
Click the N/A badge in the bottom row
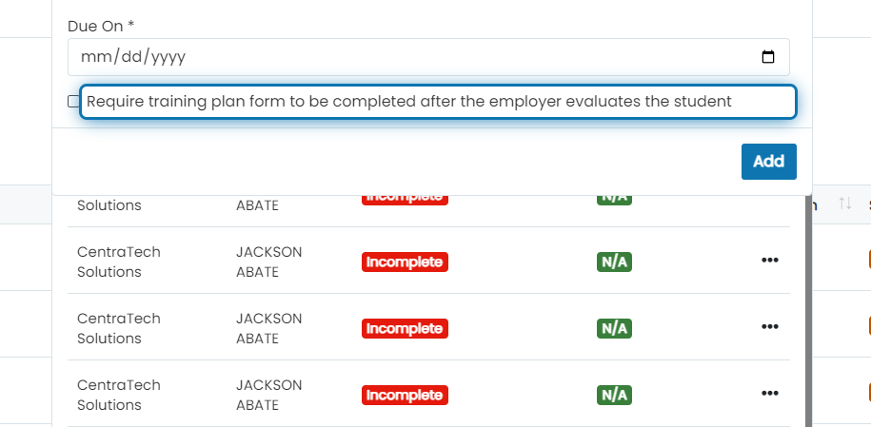click(x=614, y=395)
